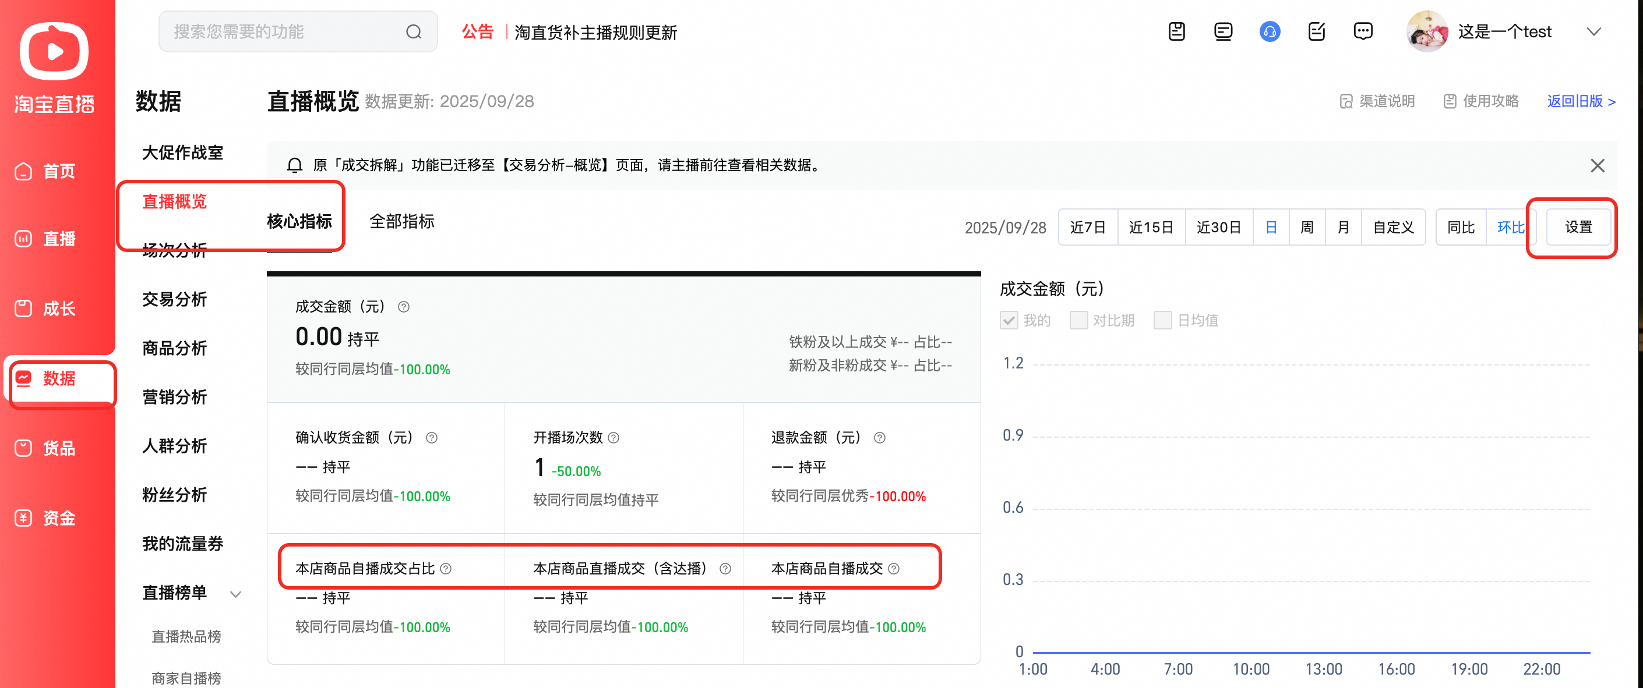Select 直播概览 menu item
This screenshot has height=688, width=1643.
[x=174, y=202]
